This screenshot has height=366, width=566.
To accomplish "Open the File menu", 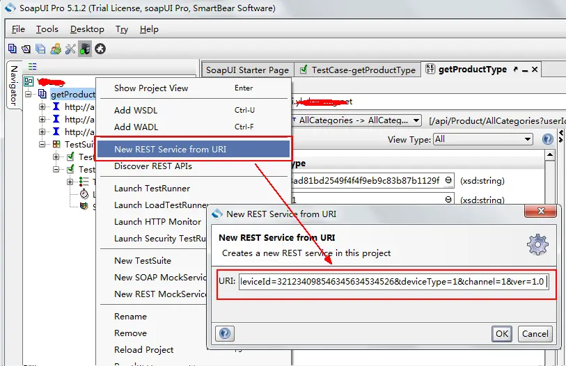I will [x=18, y=29].
